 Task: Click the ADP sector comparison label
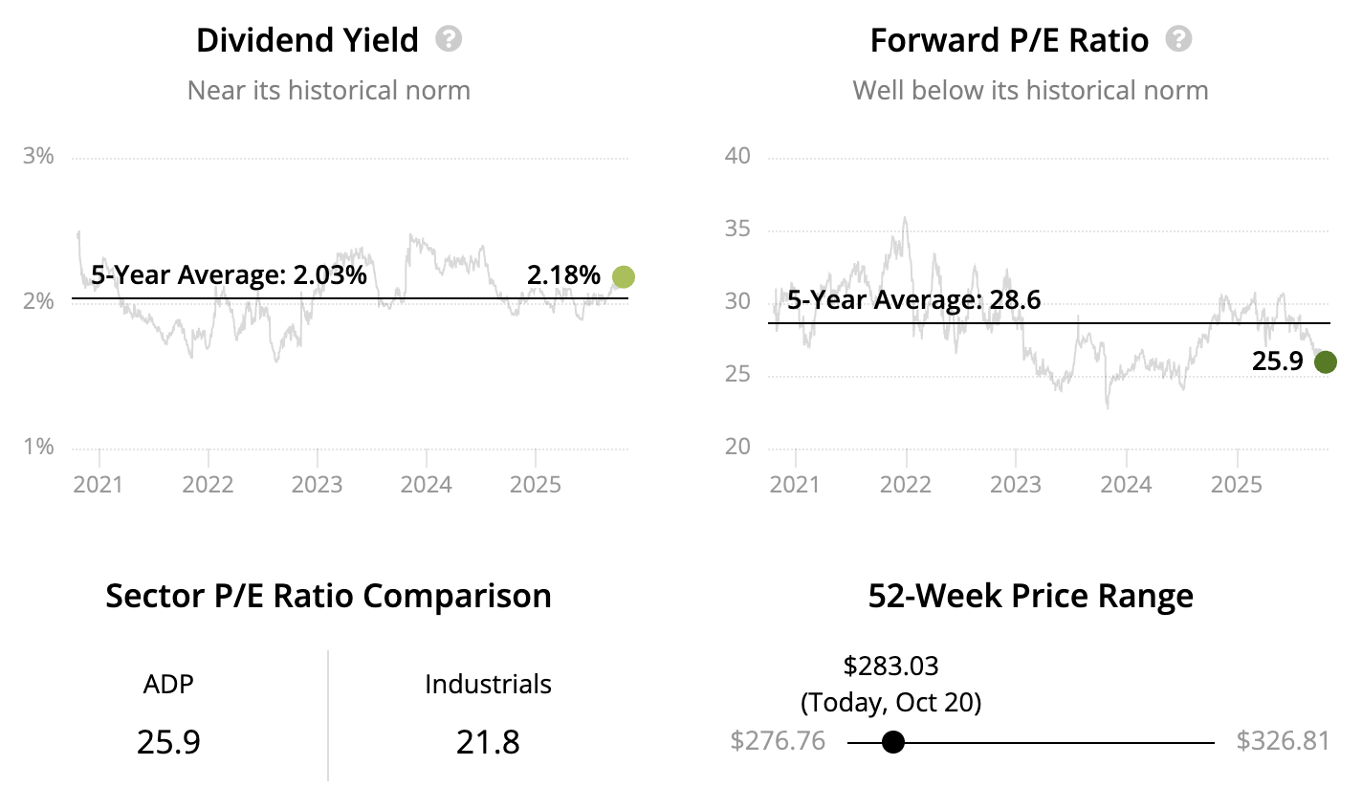[168, 685]
